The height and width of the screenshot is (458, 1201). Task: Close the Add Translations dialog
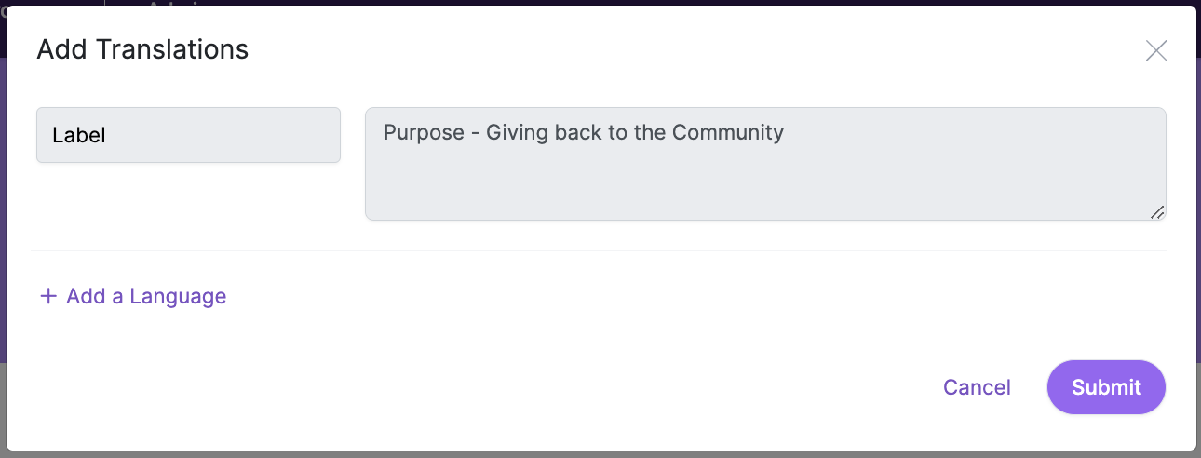(x=1155, y=50)
